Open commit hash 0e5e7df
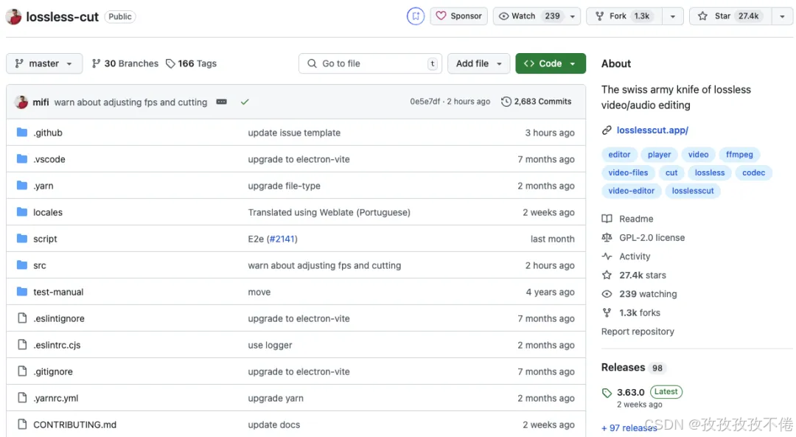Viewport: 796px width, 437px height. (x=425, y=102)
